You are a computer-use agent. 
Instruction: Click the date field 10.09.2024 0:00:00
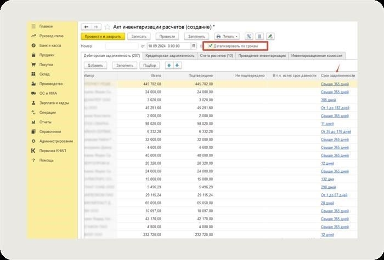click(x=169, y=46)
